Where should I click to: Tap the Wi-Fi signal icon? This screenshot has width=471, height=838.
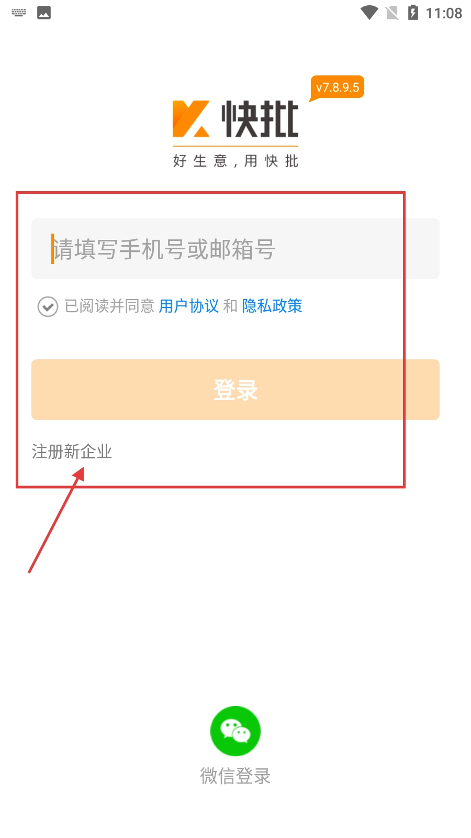coord(369,13)
